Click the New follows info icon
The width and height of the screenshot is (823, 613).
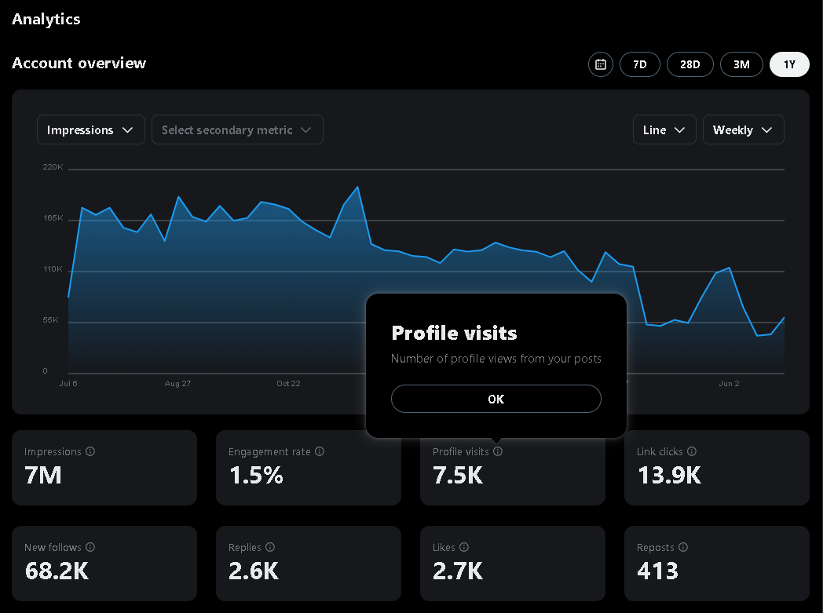[90, 547]
